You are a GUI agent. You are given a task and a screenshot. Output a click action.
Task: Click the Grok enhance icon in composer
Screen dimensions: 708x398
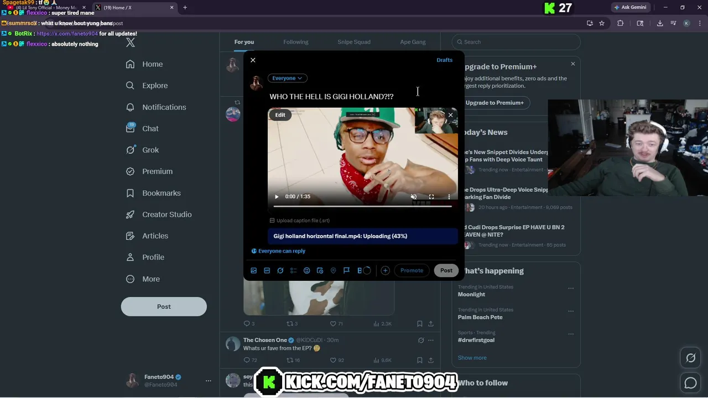[x=280, y=270]
